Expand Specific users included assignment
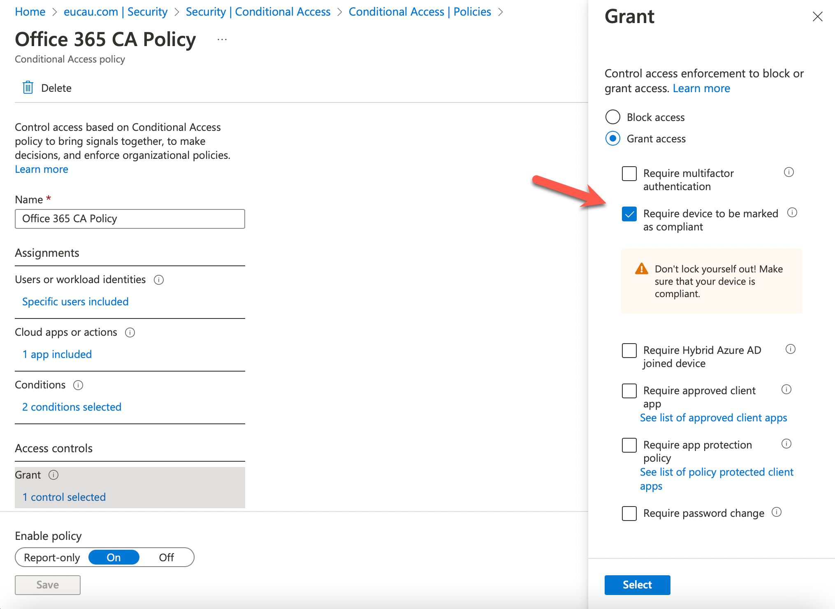This screenshot has width=835, height=609. tap(75, 302)
